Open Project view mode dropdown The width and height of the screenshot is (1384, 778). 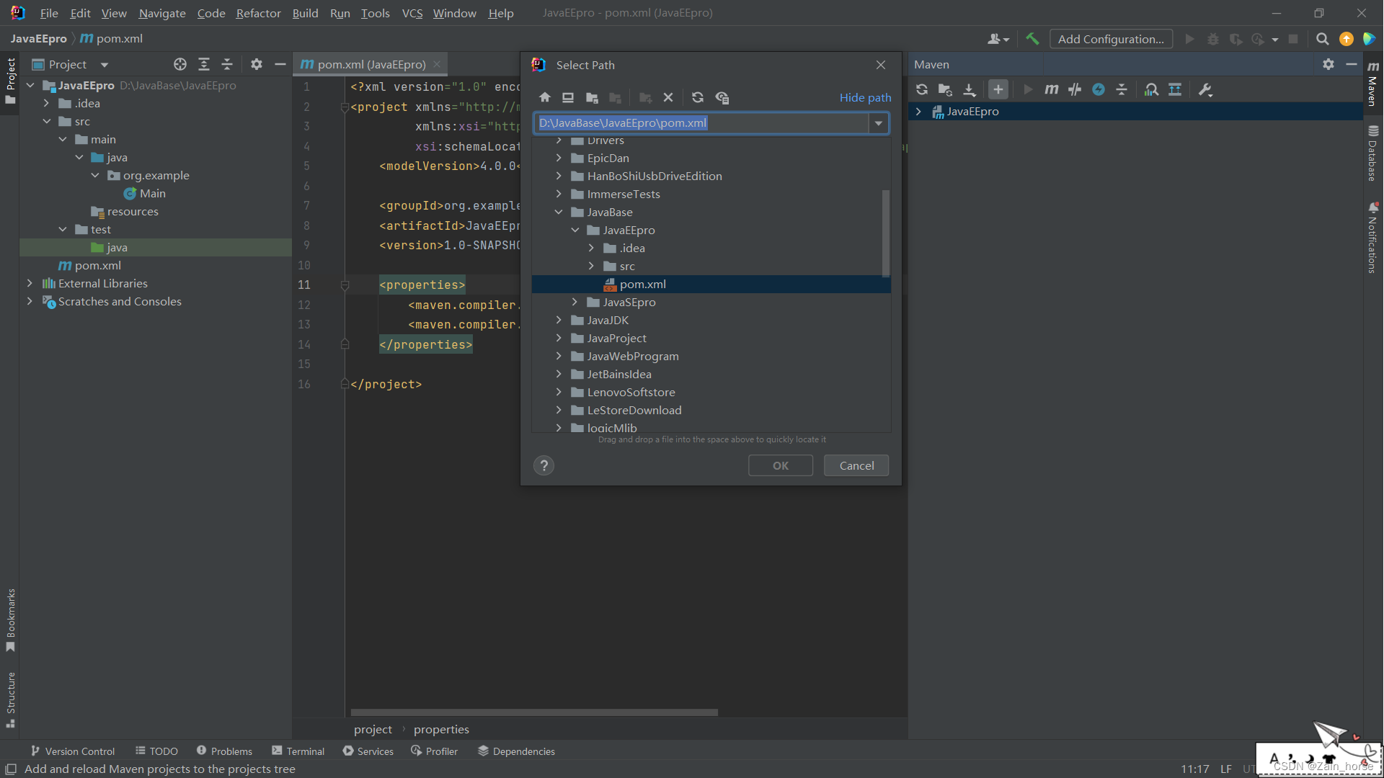[x=105, y=64]
